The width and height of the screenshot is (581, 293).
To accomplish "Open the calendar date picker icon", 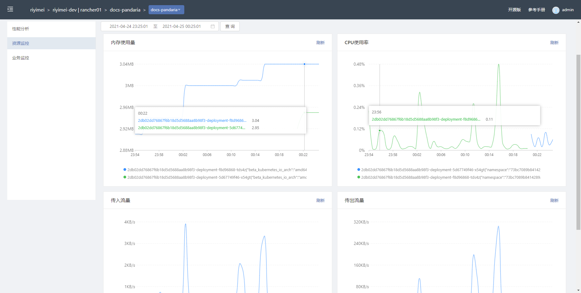I will pyautogui.click(x=213, y=26).
